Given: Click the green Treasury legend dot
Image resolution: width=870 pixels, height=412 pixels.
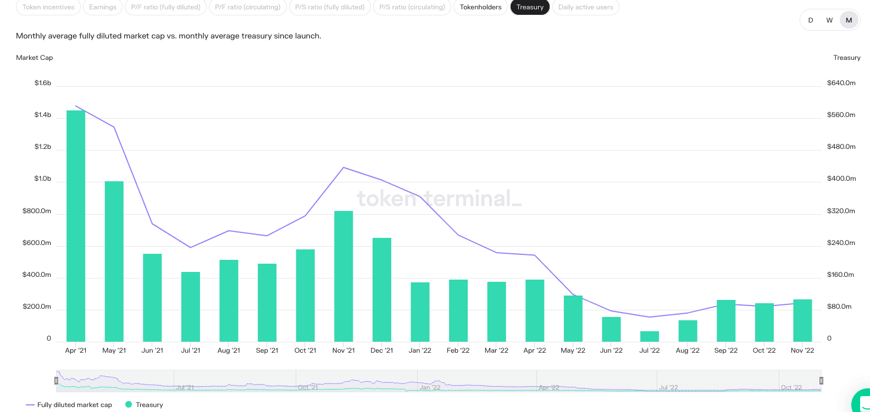Looking at the screenshot, I should pyautogui.click(x=129, y=404).
